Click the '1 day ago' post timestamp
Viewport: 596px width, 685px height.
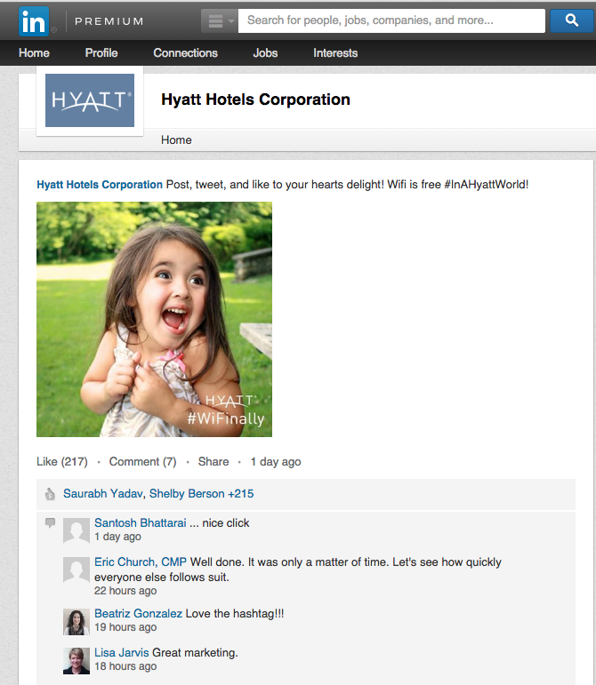tap(276, 461)
